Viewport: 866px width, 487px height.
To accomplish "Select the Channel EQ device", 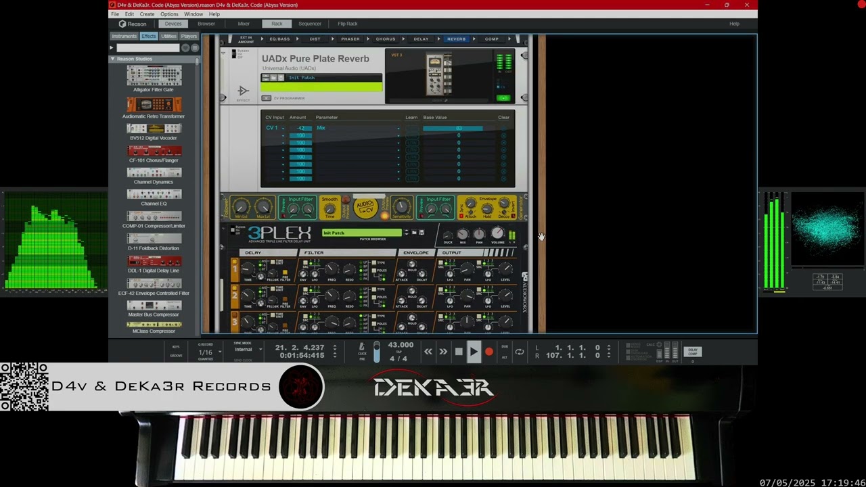I will pyautogui.click(x=154, y=198).
